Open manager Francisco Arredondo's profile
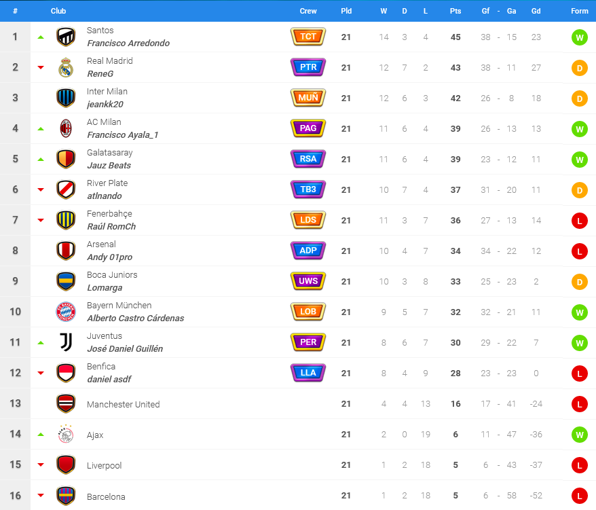 128,43
